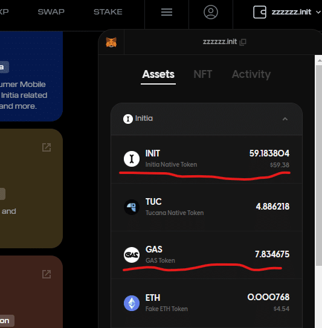Select the GAS balance 7.834675
Screen dimensions: 322x328
tap(272, 254)
